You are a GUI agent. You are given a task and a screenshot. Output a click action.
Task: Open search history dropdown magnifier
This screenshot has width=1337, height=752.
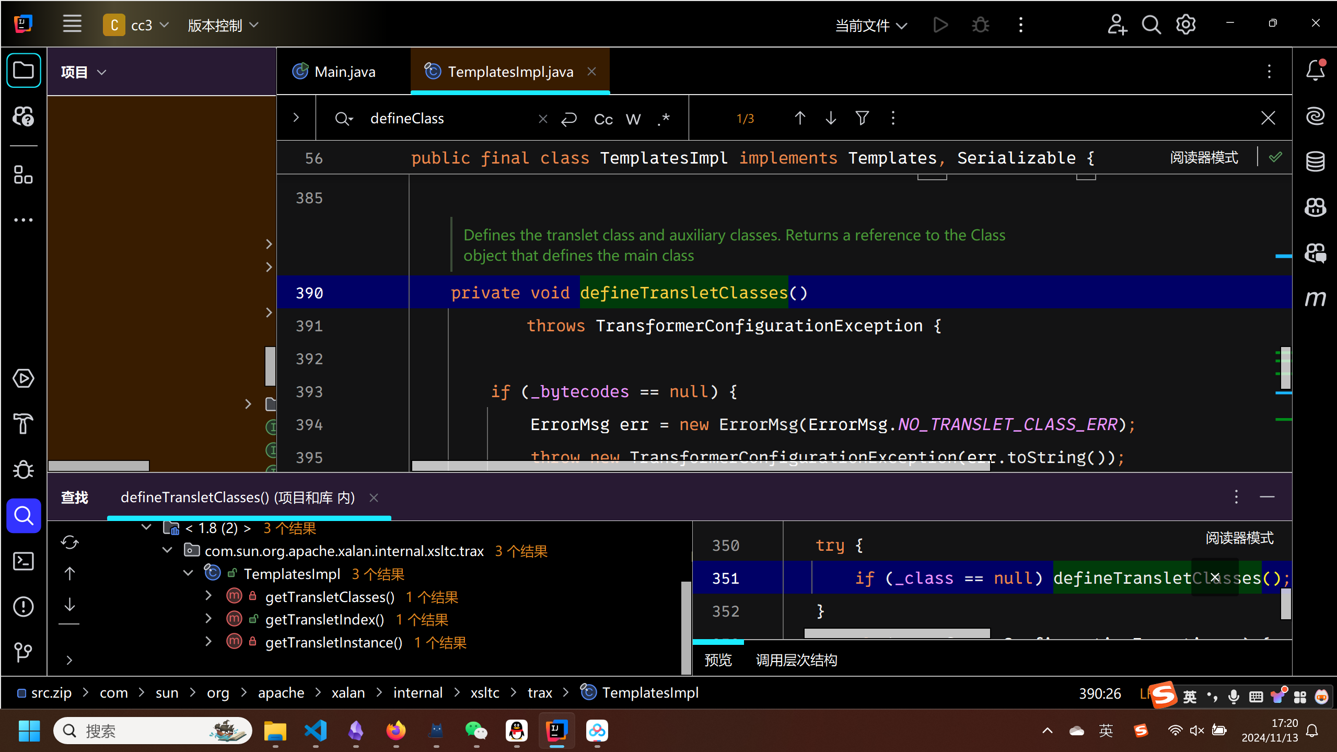344,119
